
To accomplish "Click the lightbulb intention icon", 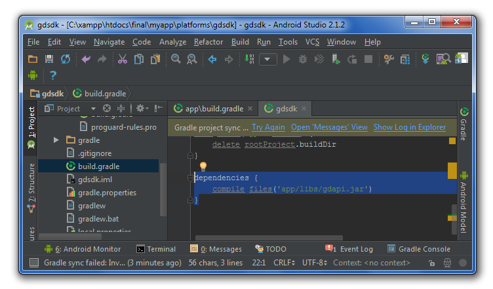I will 203,166.
